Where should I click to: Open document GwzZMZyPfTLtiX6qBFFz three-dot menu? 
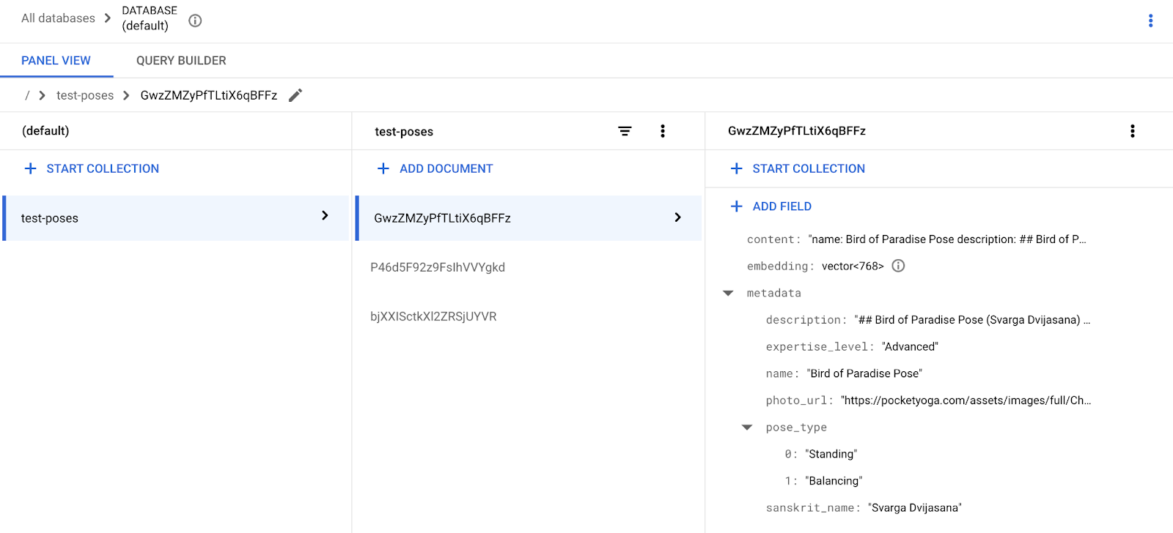(x=1132, y=131)
